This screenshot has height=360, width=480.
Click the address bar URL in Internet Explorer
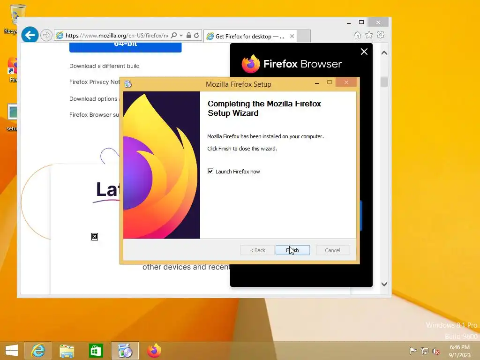point(117,36)
